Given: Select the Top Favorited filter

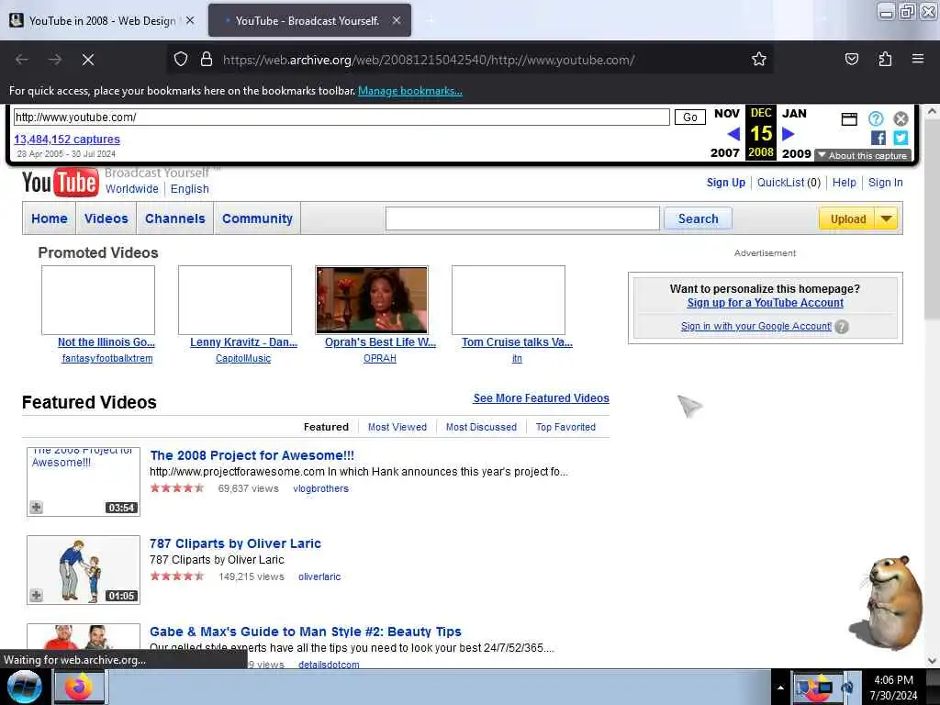Looking at the screenshot, I should pyautogui.click(x=565, y=427).
